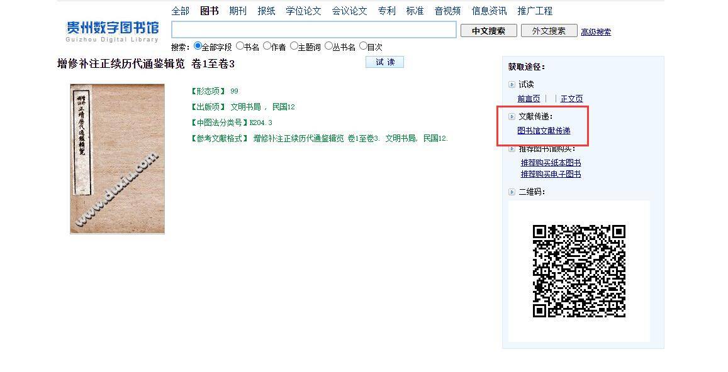Click the arrow icon beside 文献传递
This screenshot has width=728, height=372.
click(x=512, y=116)
